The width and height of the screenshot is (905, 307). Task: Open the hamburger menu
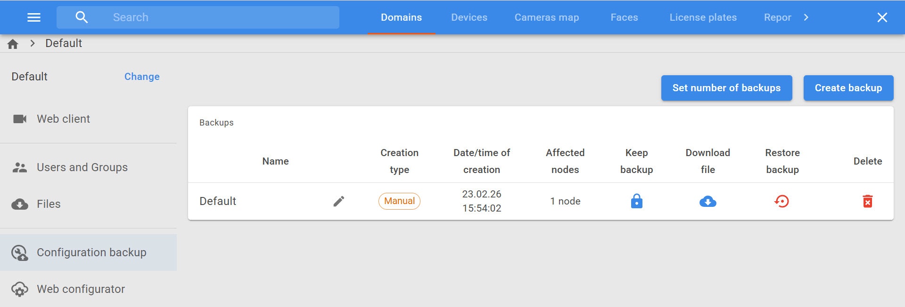[34, 17]
